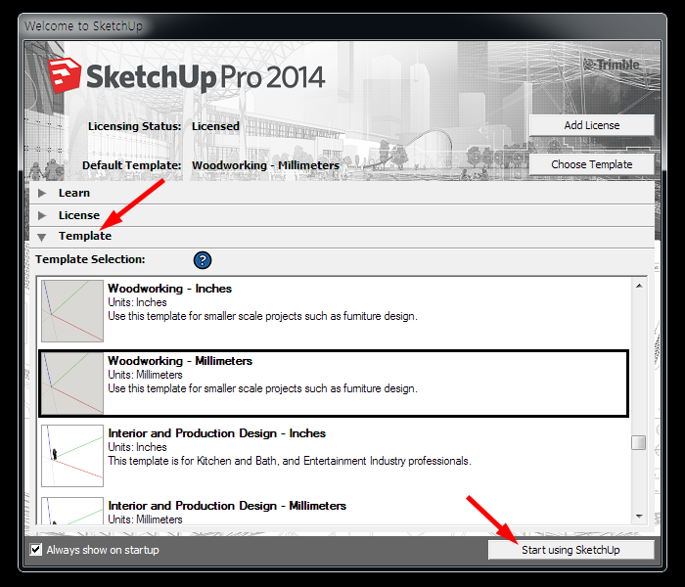The image size is (685, 587).
Task: Click the blue help question mark icon
Action: pos(203,260)
